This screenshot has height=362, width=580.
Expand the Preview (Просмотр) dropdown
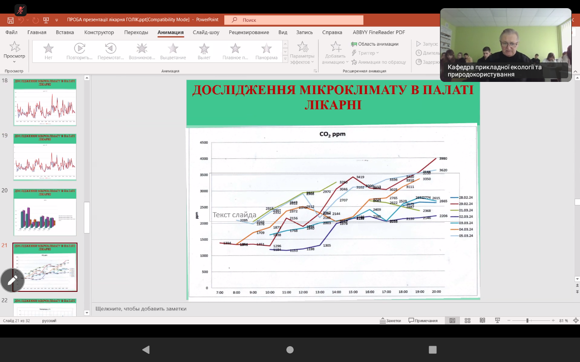click(x=14, y=62)
